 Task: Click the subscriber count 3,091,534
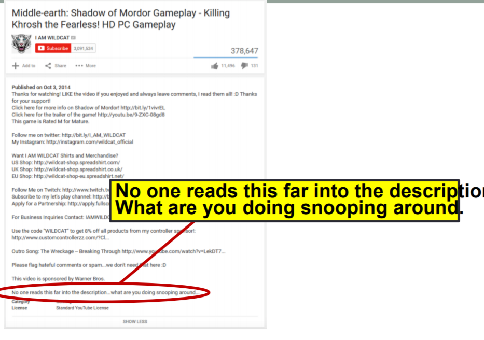pyautogui.click(x=84, y=48)
